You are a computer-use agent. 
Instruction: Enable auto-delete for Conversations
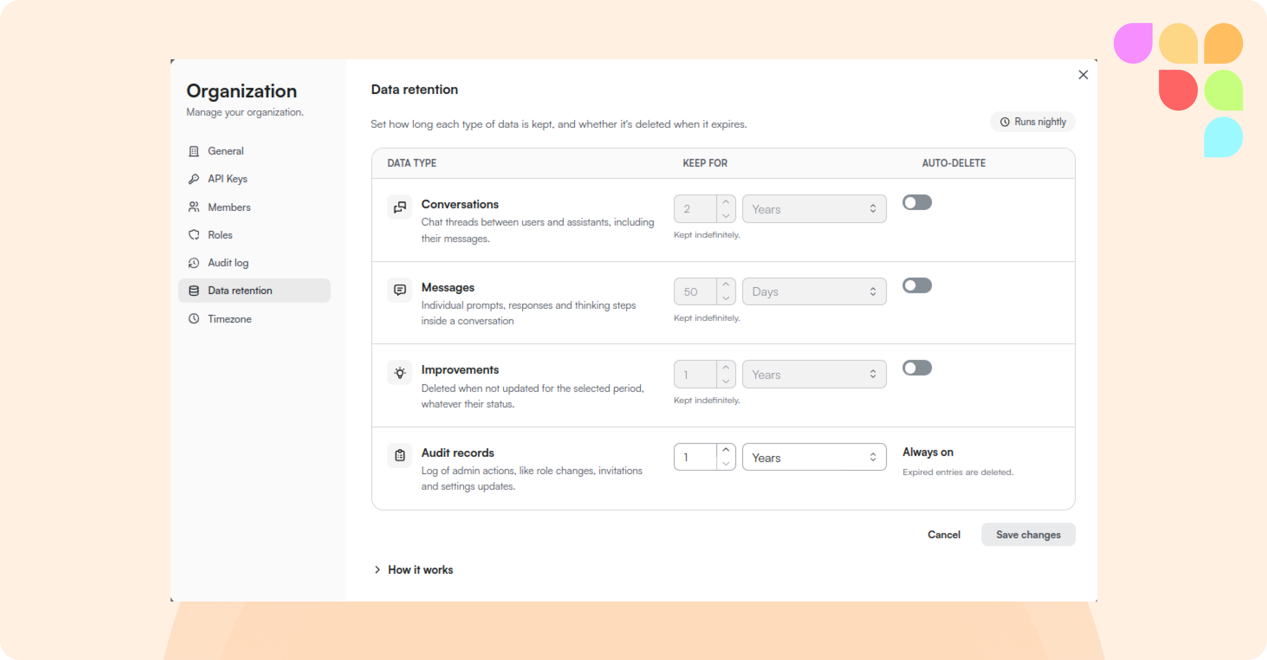917,202
